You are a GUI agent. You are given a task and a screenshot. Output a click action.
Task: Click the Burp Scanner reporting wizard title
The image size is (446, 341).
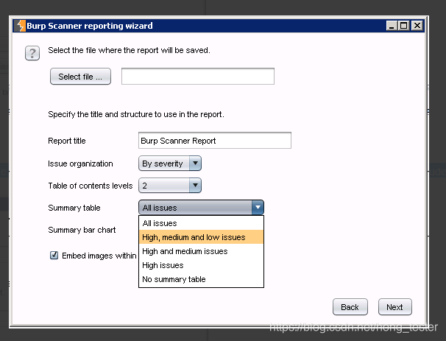[x=90, y=26]
